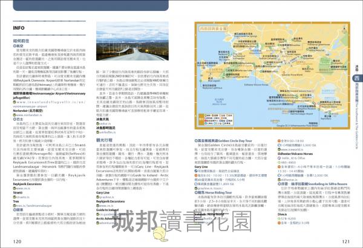363x248 pixels.
Task: Click the phone icon beside 578-6200
Action: click(x=279, y=218)
